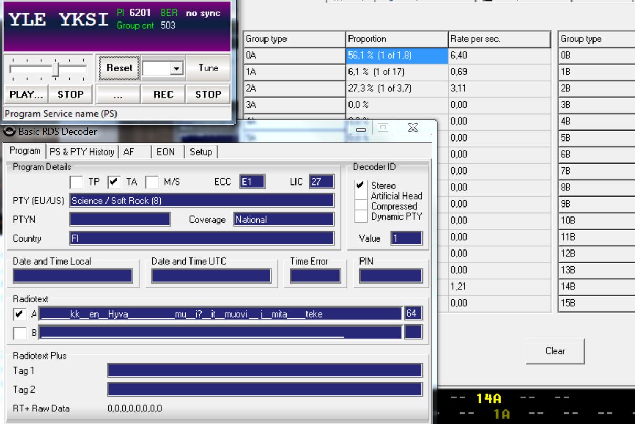Select the 1A group type row
The width and height of the screenshot is (635, 424).
pos(294,72)
